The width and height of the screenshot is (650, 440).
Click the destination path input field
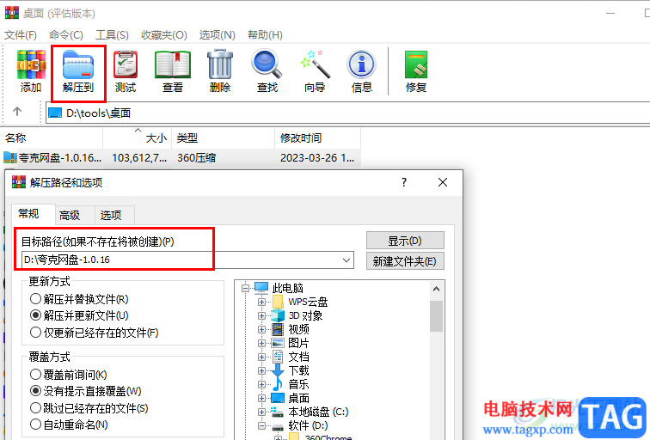[187, 260]
